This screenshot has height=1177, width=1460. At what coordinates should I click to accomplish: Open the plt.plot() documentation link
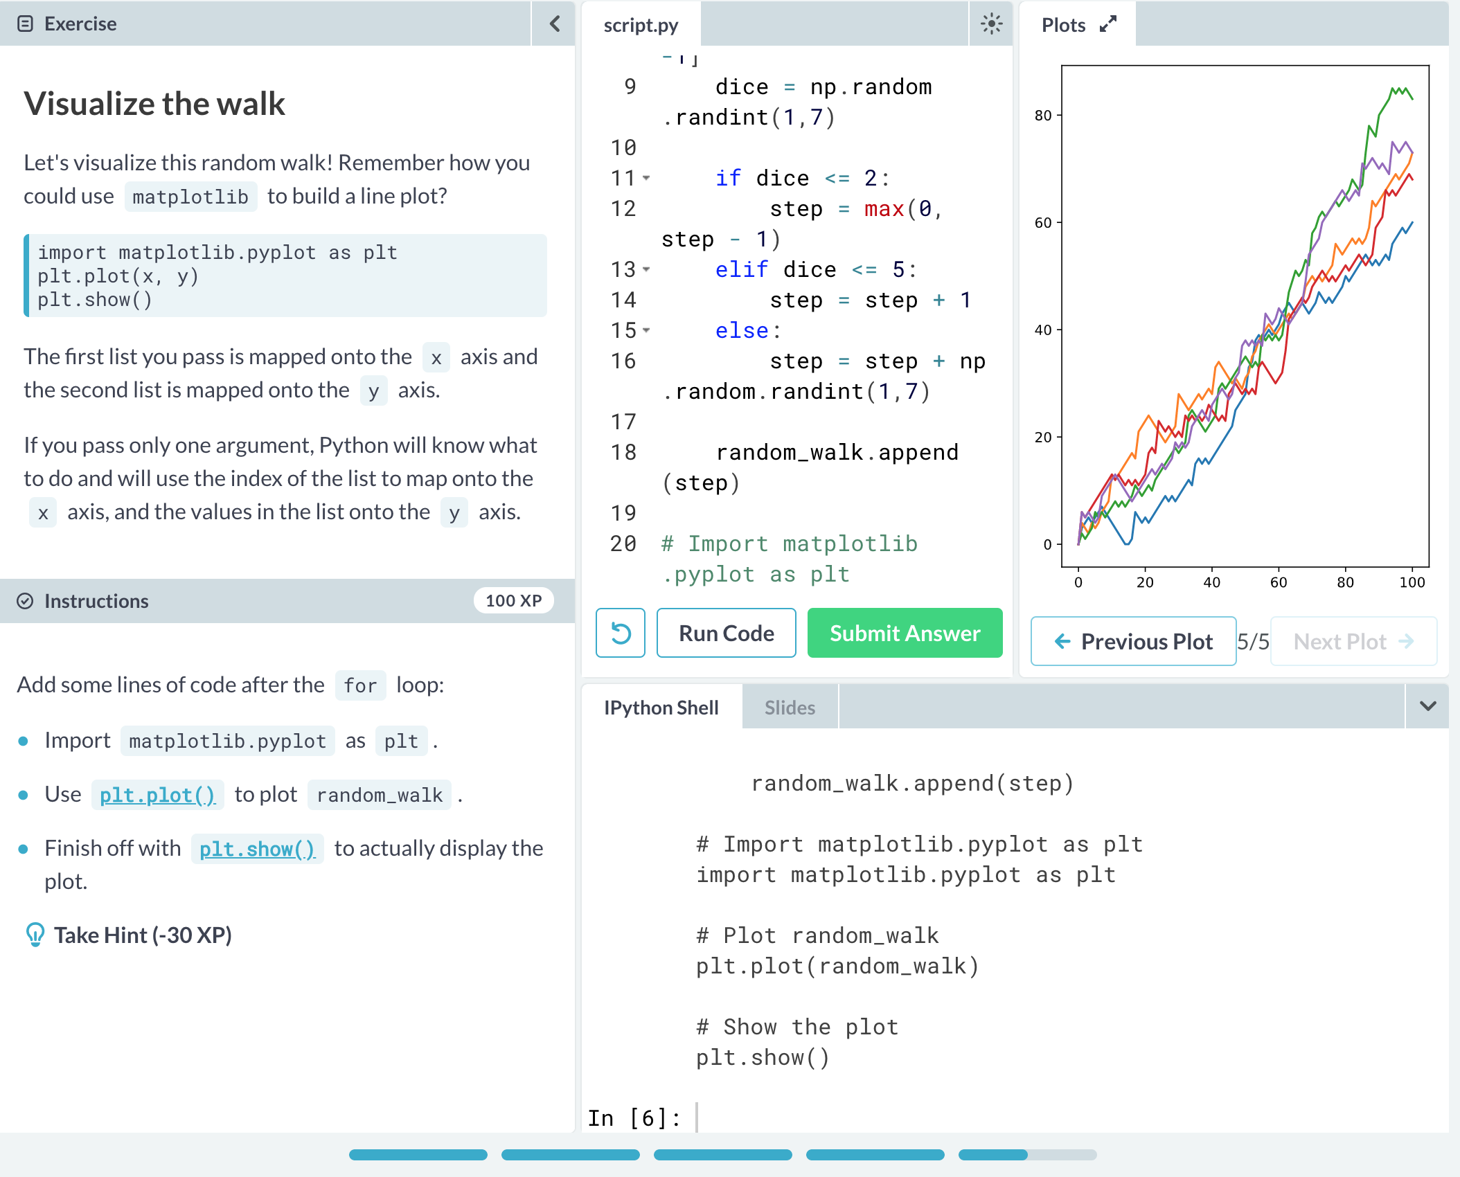point(157,795)
